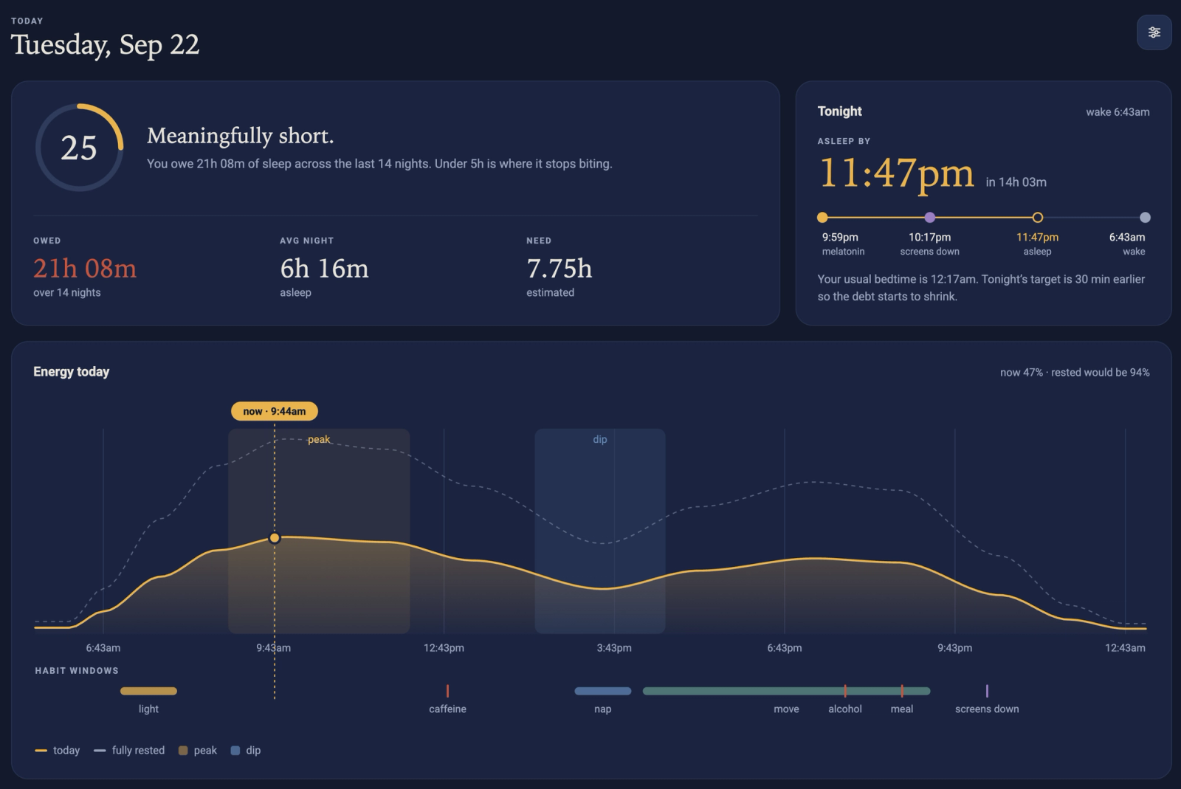Click the Tonight card heading
The height and width of the screenshot is (789, 1181).
pyautogui.click(x=839, y=111)
